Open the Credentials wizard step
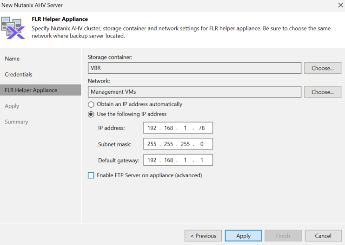This screenshot has height=245, width=345. click(19, 74)
